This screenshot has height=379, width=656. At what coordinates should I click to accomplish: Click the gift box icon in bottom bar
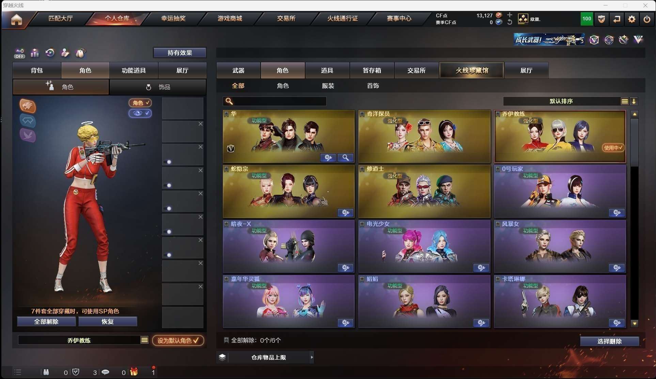pos(134,372)
